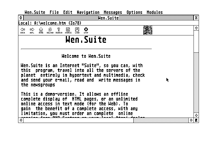Open the Edit menu
The width and height of the screenshot is (217, 153).
tap(68, 12)
